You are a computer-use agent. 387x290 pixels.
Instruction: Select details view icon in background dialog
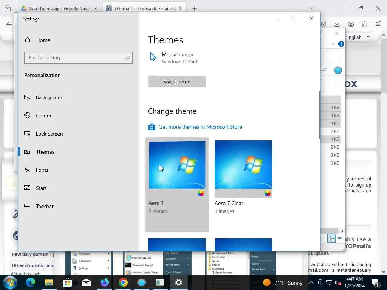pyautogui.click(x=331, y=239)
